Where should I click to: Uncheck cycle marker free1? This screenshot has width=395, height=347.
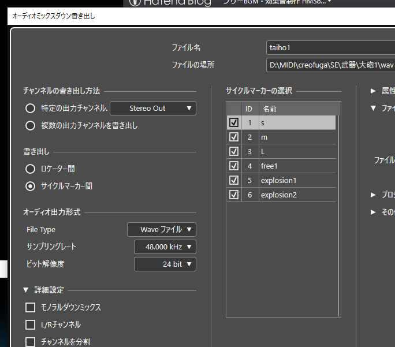coord(234,166)
